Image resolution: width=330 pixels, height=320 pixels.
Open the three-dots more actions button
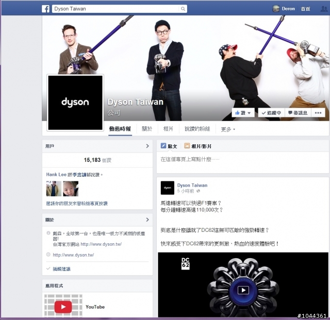(318, 113)
